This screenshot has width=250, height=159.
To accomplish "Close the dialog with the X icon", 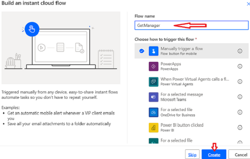I will tap(248, 4).
